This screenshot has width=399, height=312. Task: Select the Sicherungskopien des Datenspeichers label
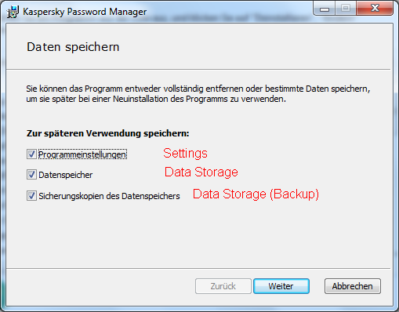[109, 196]
